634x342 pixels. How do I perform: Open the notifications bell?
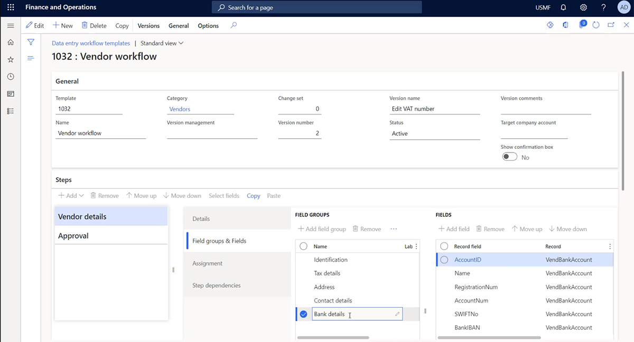tap(563, 7)
